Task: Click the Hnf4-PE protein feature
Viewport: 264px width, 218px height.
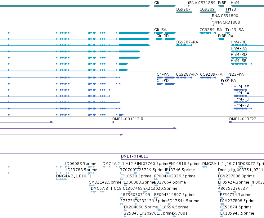Action: (249, 90)
